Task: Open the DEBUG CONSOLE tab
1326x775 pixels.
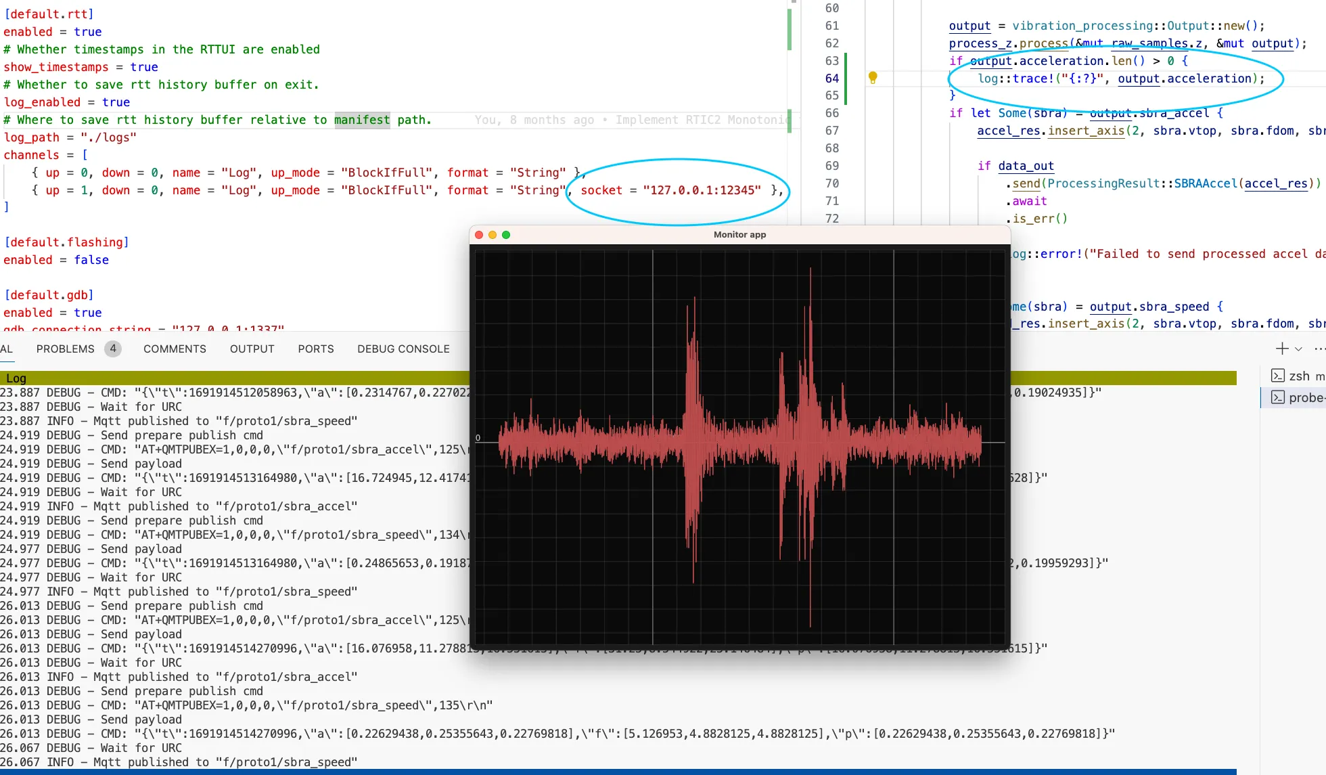Action: [x=403, y=349]
